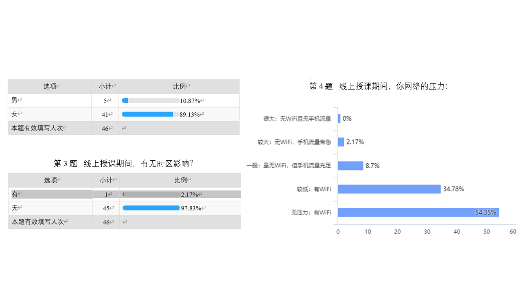Select the count cell showing 41
The image size is (521, 293).
point(105,114)
